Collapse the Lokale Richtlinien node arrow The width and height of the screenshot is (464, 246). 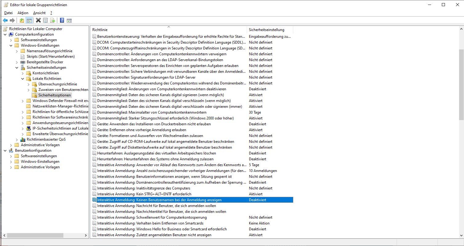pyautogui.click(x=23, y=79)
